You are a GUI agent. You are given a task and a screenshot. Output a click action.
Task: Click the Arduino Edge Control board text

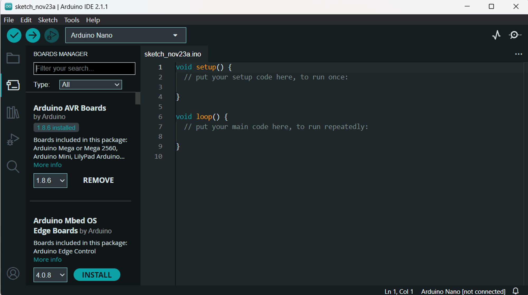[x=64, y=251]
